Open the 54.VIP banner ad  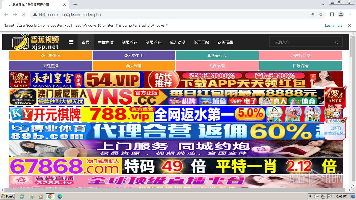point(176,80)
